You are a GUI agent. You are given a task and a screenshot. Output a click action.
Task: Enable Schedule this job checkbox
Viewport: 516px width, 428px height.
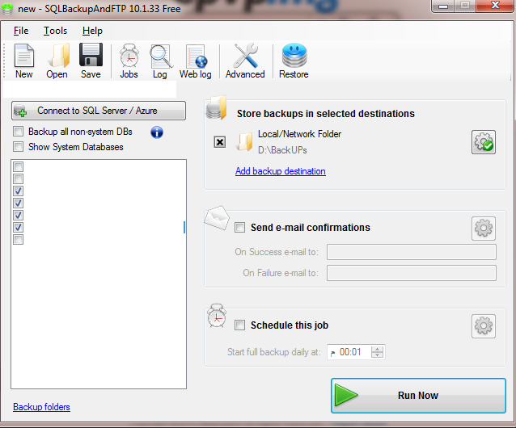coord(239,325)
